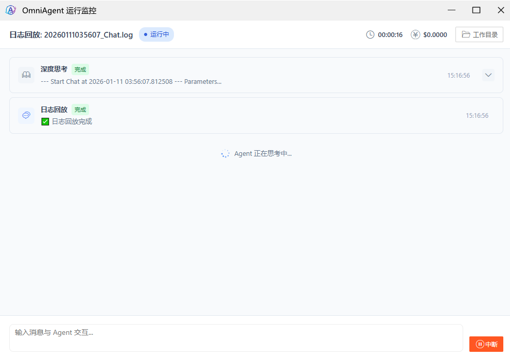Click the 运行中 status badge
The image size is (510, 358).
click(156, 34)
